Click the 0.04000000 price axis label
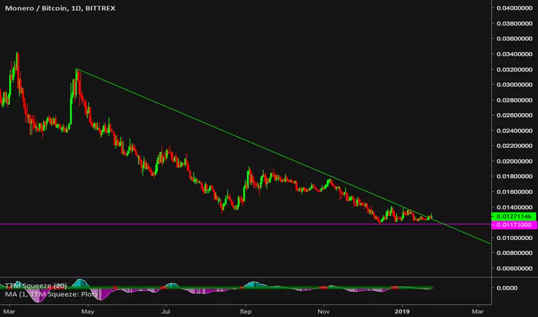The image size is (538, 317). [514, 8]
